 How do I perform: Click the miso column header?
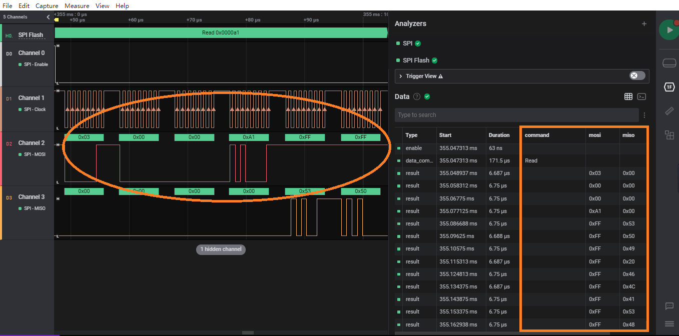(x=628, y=135)
